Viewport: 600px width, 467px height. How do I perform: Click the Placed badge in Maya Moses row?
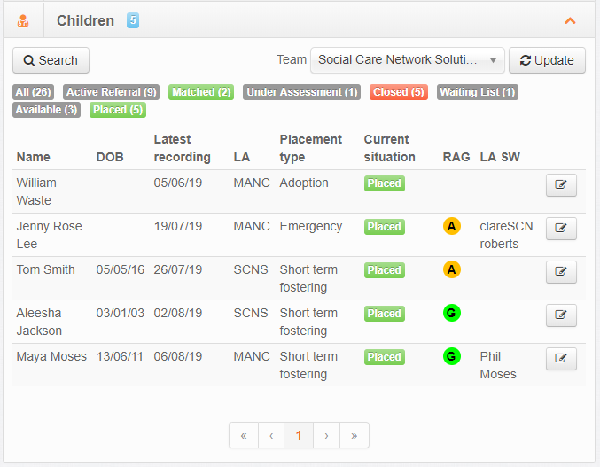[384, 357]
